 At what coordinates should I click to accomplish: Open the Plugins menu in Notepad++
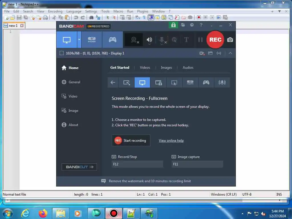coord(143,11)
